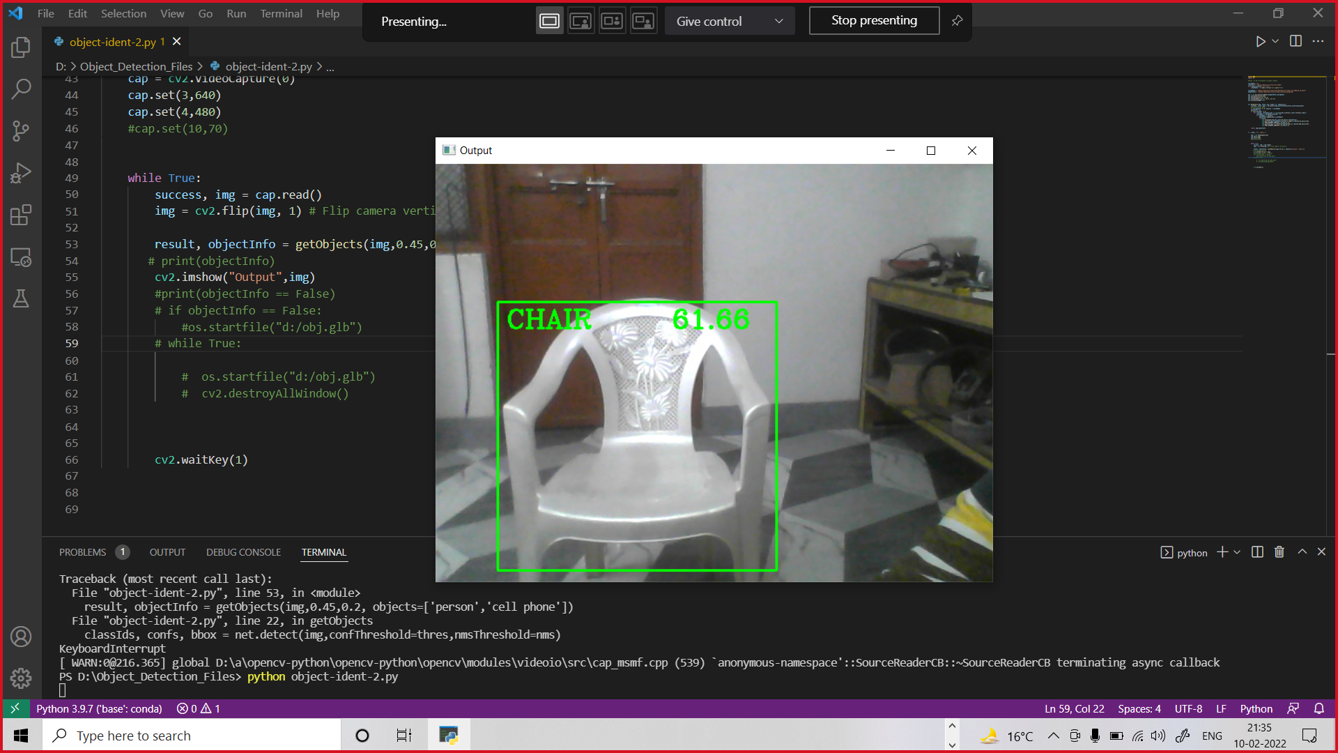Open Run and Debug view
The image size is (1338, 753).
pyautogui.click(x=21, y=172)
